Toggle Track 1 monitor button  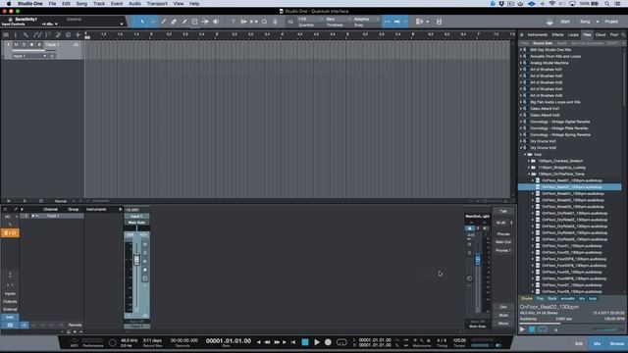[x=39, y=45]
